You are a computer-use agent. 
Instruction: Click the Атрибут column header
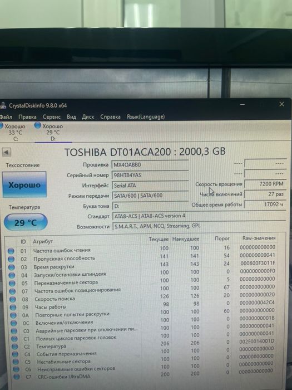tap(43, 241)
